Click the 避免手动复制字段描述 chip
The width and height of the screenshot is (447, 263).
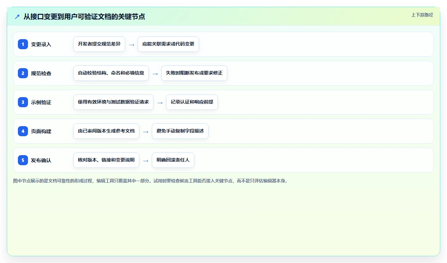(180, 131)
